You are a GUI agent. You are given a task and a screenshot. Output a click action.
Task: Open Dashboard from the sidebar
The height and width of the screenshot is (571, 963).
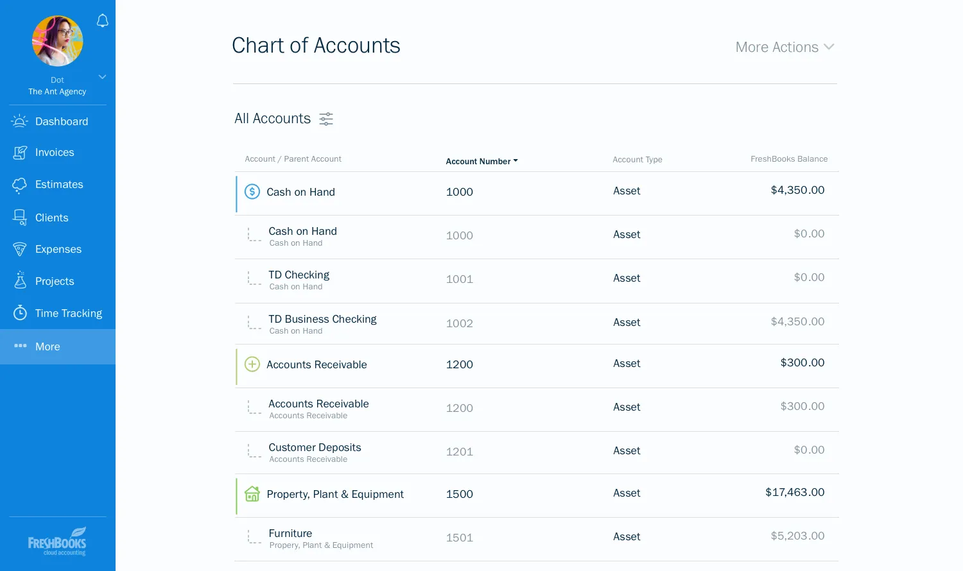click(x=61, y=121)
